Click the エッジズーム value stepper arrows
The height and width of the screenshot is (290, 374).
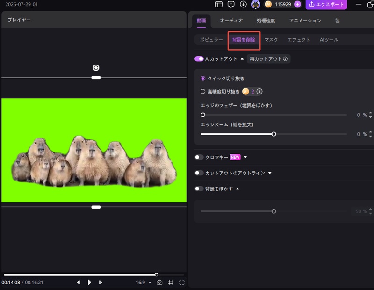point(370,134)
